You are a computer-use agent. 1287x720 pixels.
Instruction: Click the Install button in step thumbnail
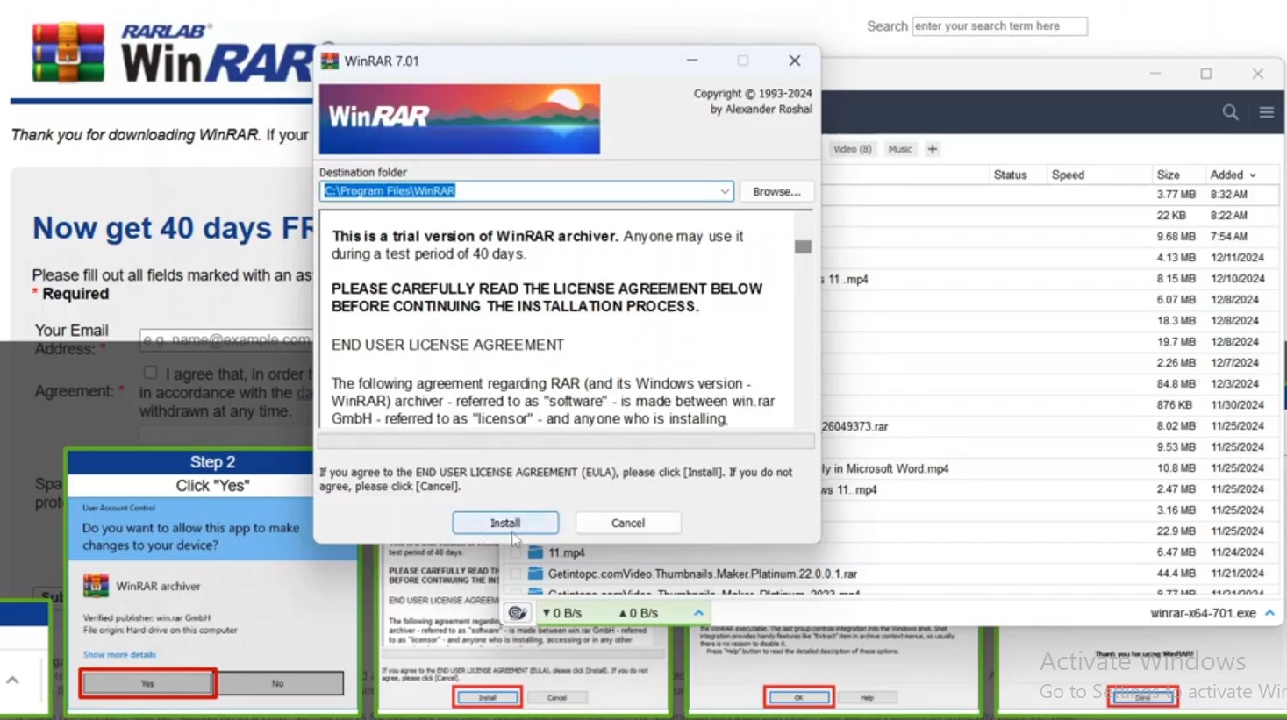[487, 697]
